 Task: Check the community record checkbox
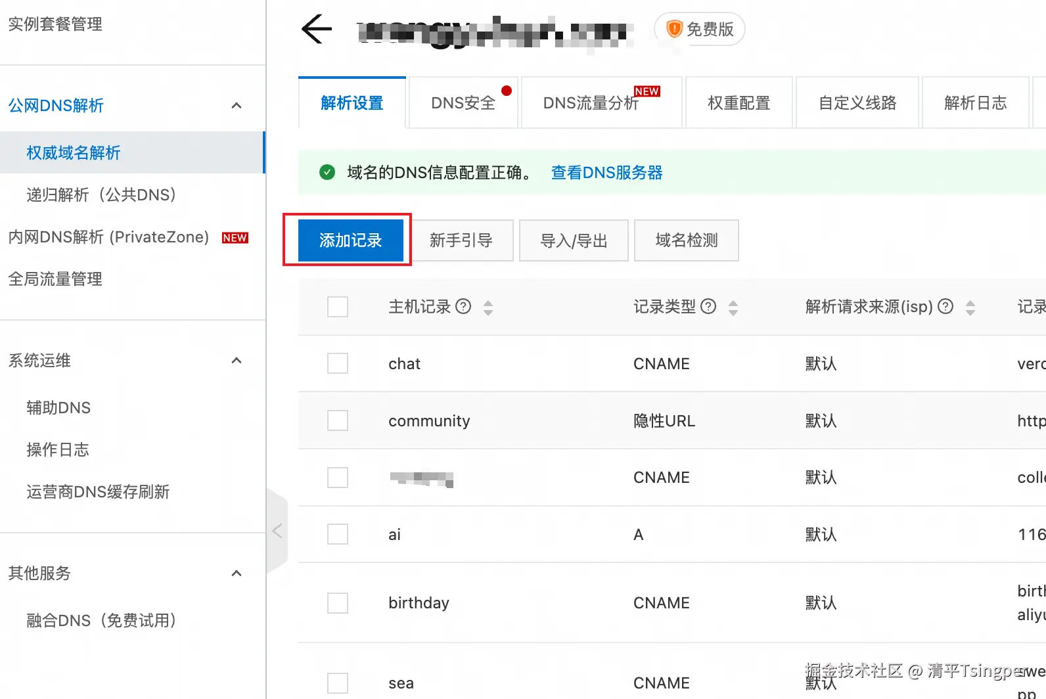click(338, 420)
